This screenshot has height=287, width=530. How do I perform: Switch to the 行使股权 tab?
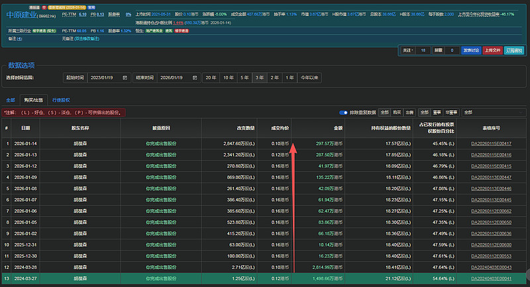(60, 100)
